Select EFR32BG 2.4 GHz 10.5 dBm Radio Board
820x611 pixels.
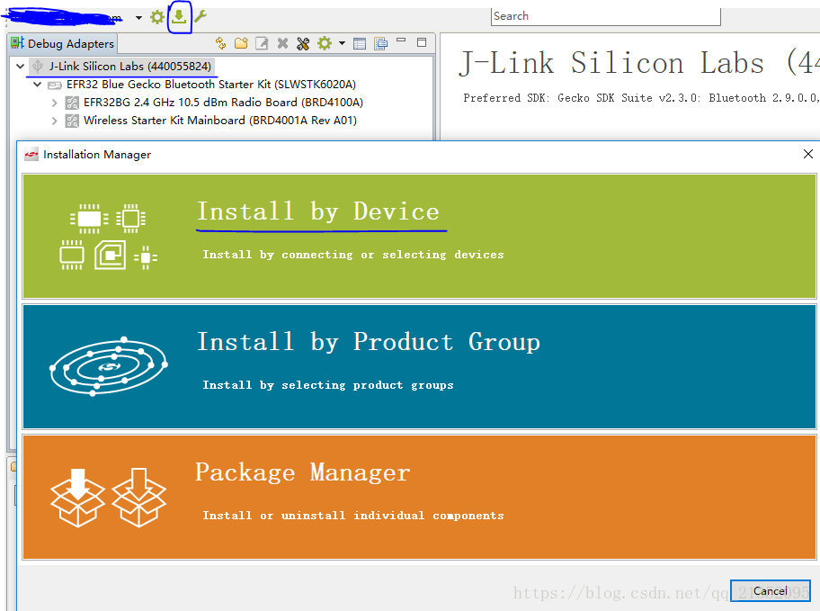[x=223, y=103]
